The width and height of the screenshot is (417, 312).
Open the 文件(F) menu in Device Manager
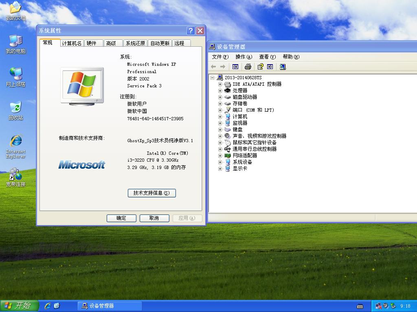click(x=220, y=57)
